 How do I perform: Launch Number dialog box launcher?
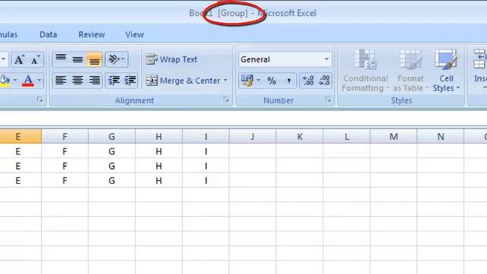pos(328,100)
